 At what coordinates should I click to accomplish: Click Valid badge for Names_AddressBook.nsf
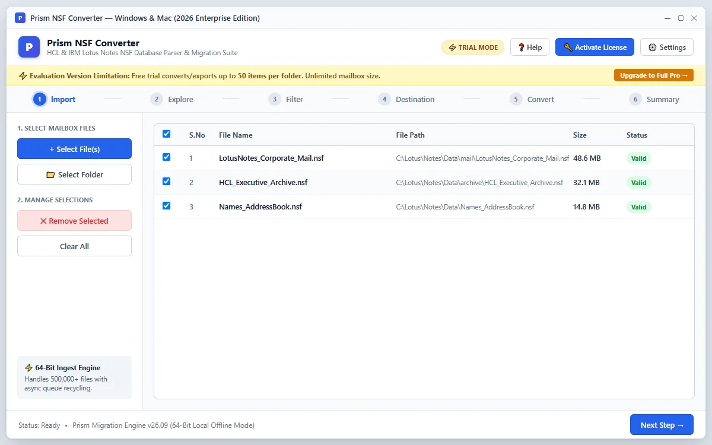click(639, 207)
